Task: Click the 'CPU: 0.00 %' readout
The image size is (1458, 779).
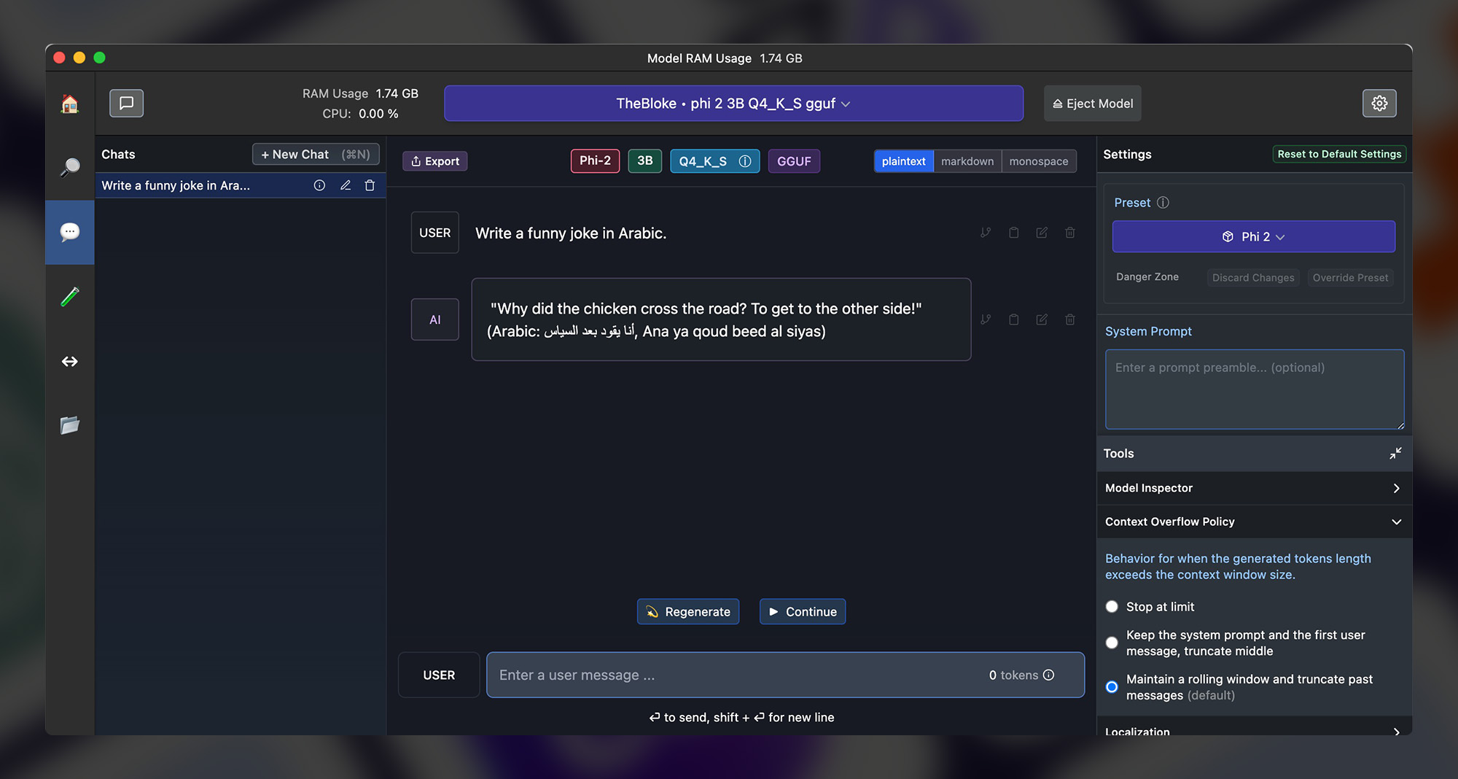Action: 360,114
